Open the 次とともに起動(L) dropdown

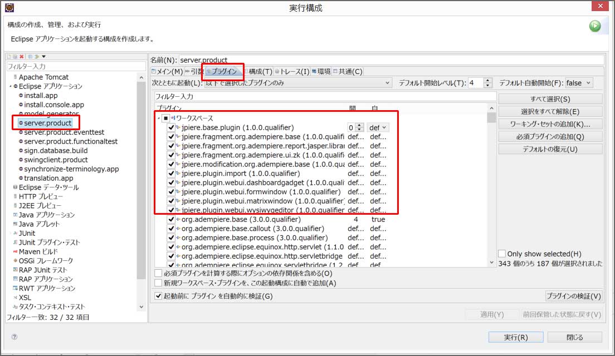[299, 83]
